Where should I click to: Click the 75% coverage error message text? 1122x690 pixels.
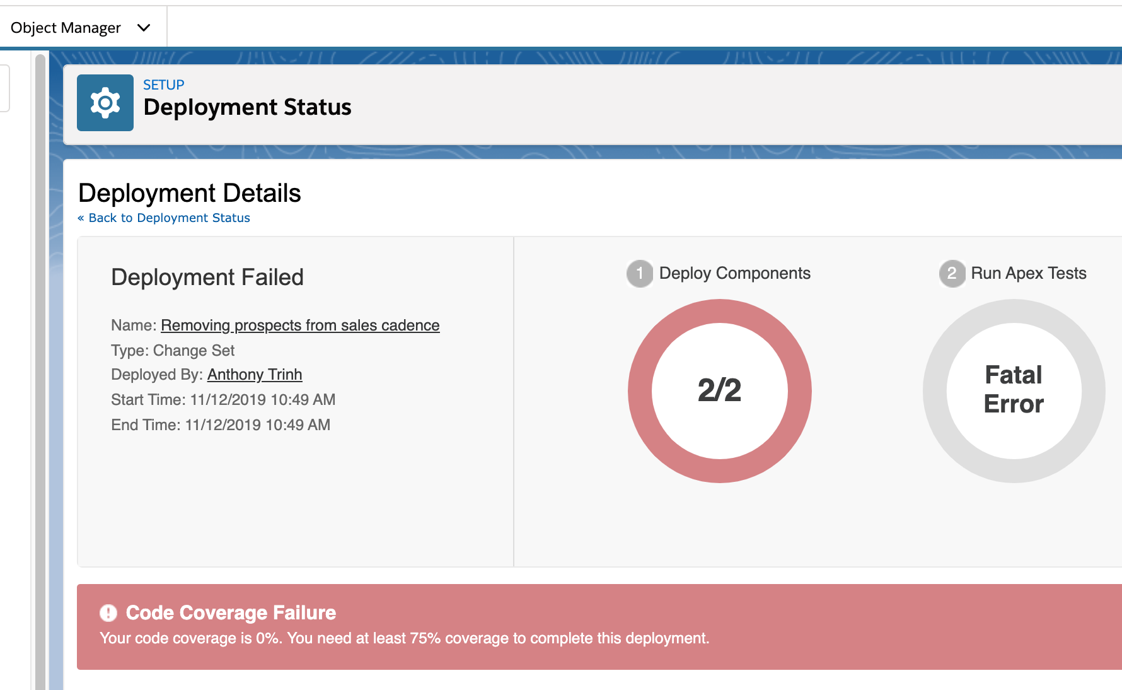pyautogui.click(x=405, y=638)
